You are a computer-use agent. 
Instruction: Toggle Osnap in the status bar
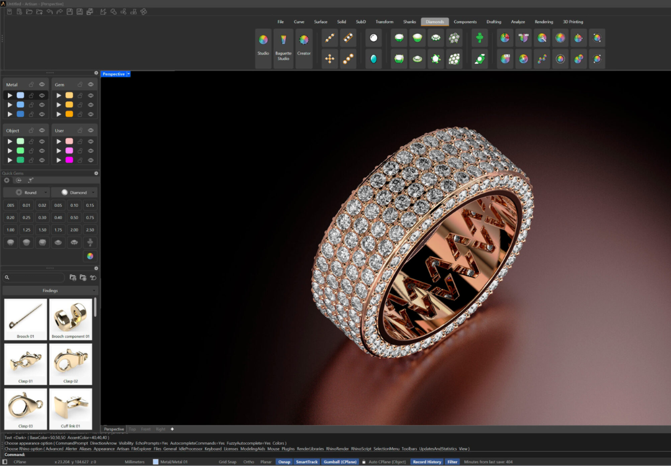coord(284,462)
